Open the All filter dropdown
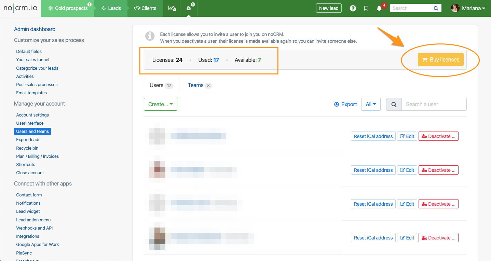 [371, 105]
